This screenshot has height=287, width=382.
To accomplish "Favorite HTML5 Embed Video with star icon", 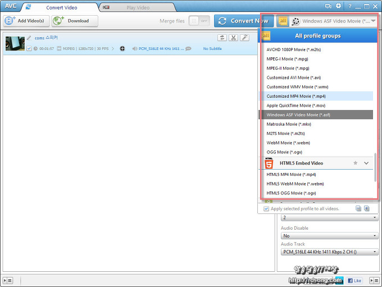I will click(x=355, y=163).
